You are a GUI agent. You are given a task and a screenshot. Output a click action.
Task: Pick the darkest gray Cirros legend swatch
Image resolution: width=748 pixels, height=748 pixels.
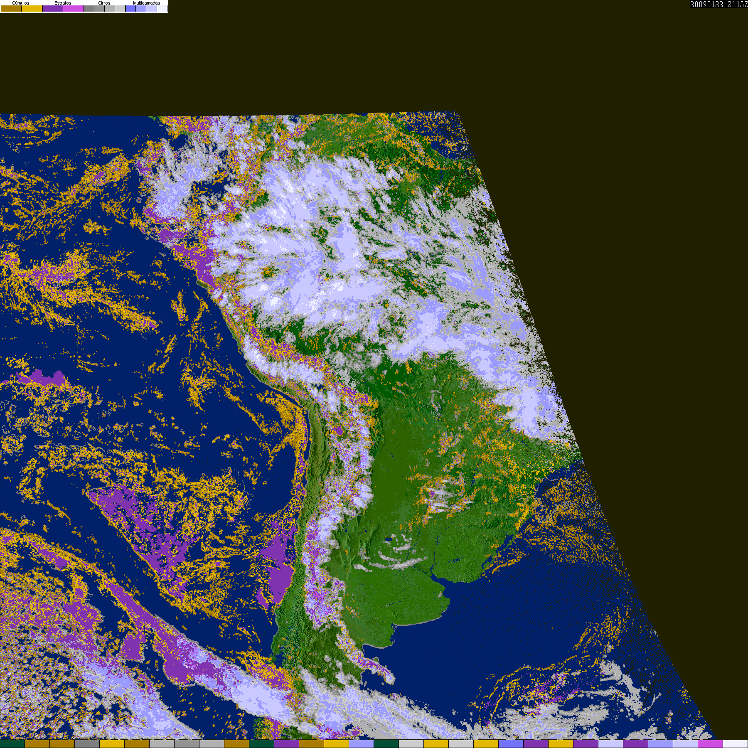tap(89, 8)
